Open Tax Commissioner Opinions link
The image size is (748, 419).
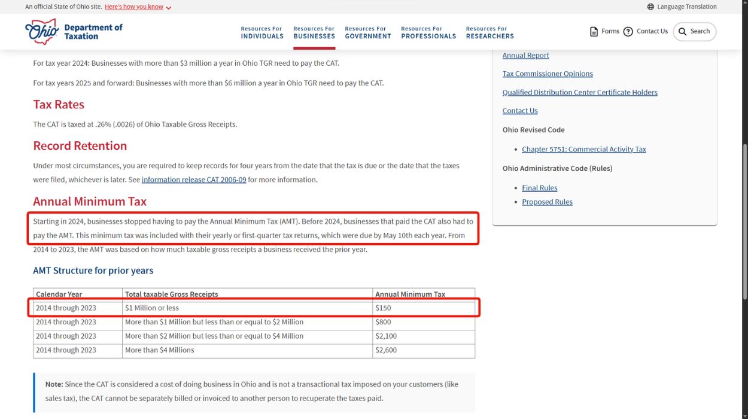tap(548, 74)
